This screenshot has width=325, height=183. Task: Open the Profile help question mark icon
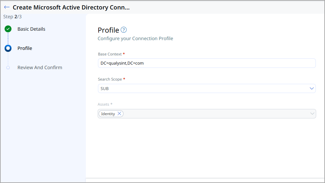tap(124, 30)
